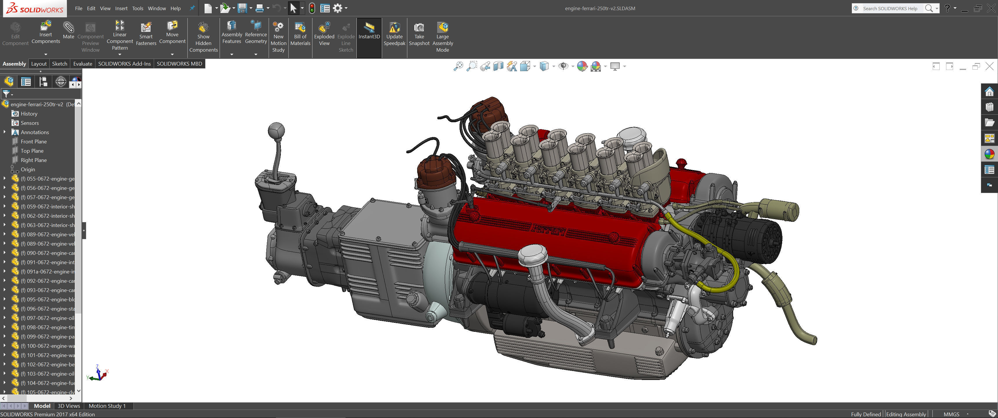Open Appearances tab in task pane
The image size is (998, 418).
tap(989, 154)
